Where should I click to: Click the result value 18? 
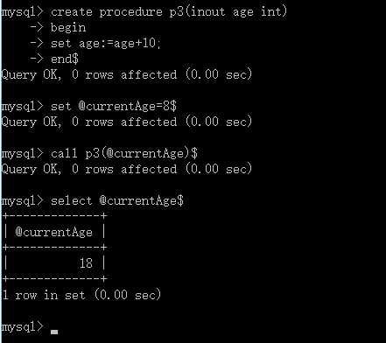[x=86, y=263]
